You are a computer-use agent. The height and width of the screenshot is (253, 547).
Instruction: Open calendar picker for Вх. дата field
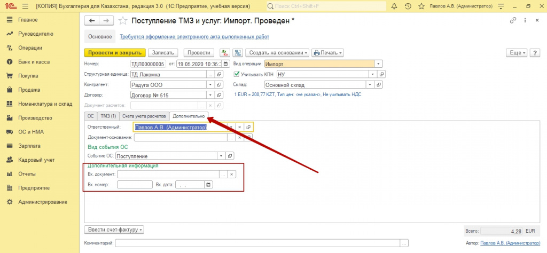point(208,185)
